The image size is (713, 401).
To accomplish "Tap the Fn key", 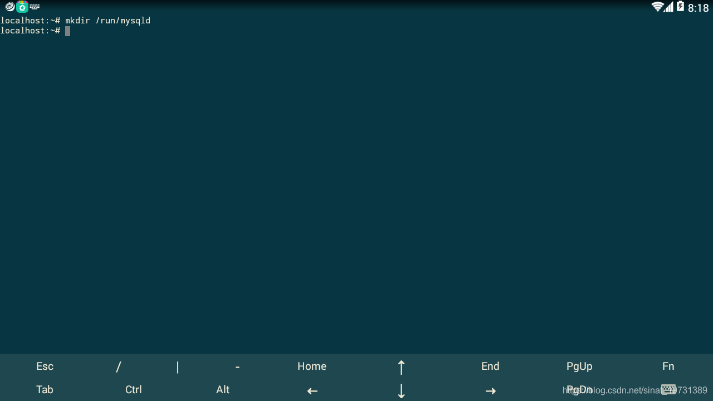I will [668, 366].
